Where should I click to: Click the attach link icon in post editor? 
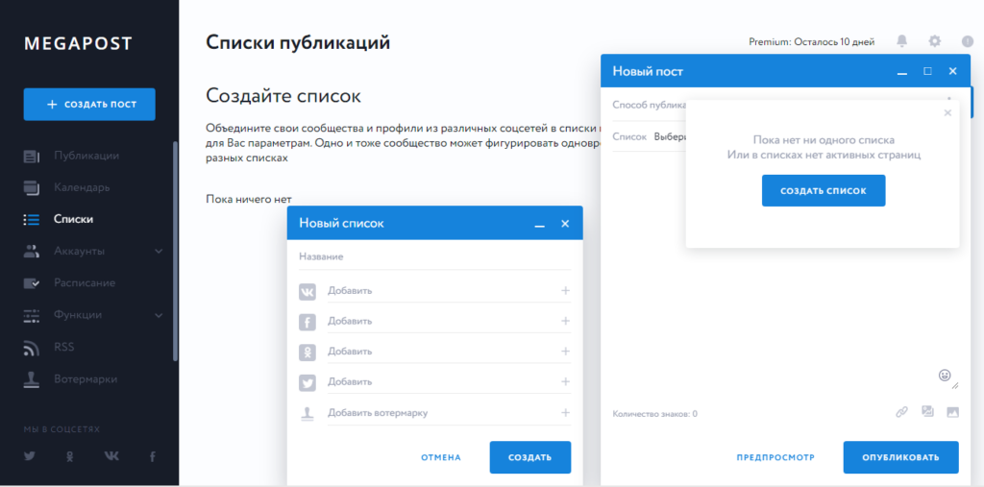coord(901,412)
